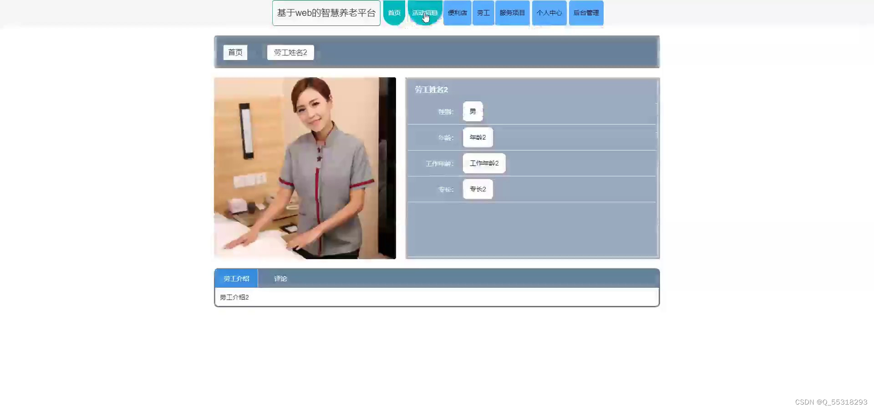This screenshot has width=874, height=410.
Task: Open 后台管理 from the navigation bar
Action: point(586,13)
